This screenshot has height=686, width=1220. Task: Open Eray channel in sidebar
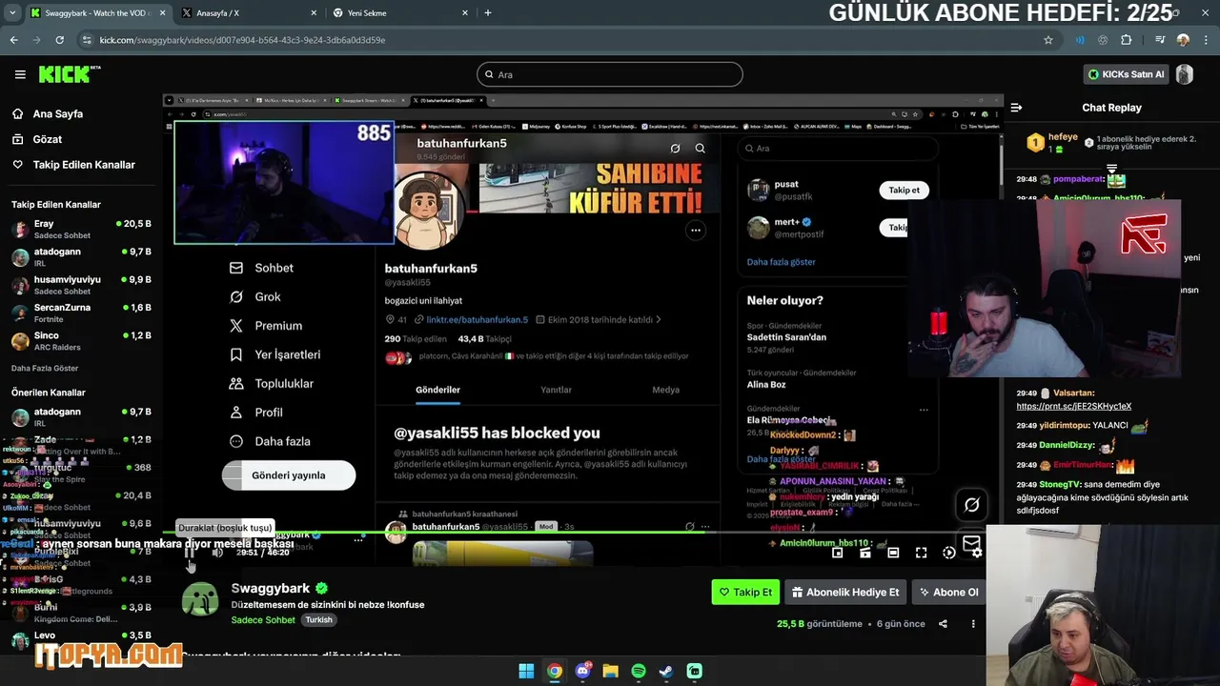(81, 229)
